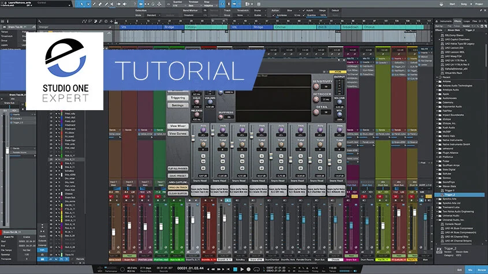The height and width of the screenshot is (274, 488).
Task: Click the Chamber mic sample slot
Action: tap(316, 190)
